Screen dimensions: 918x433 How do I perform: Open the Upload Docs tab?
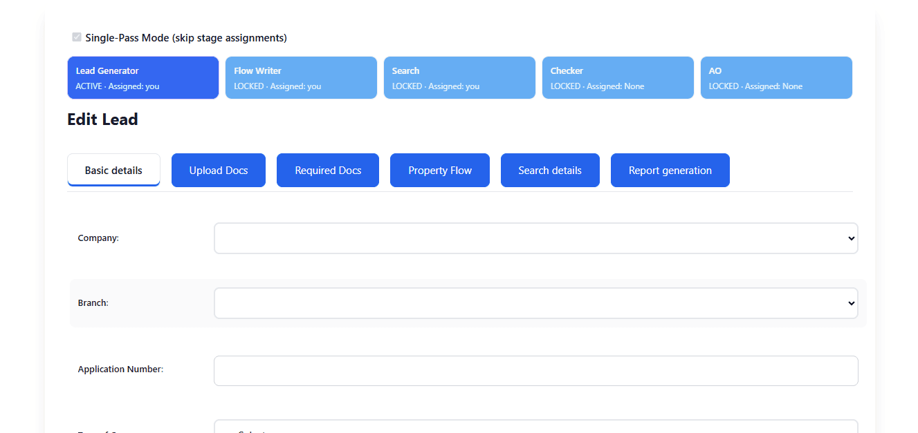218,170
